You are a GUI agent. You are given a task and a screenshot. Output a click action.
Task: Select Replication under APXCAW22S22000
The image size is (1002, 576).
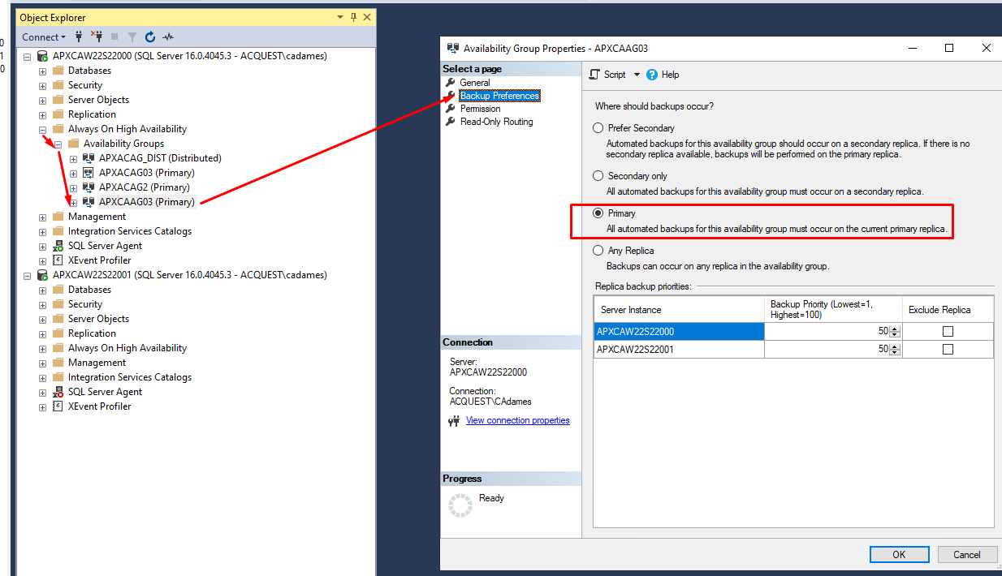pos(92,114)
